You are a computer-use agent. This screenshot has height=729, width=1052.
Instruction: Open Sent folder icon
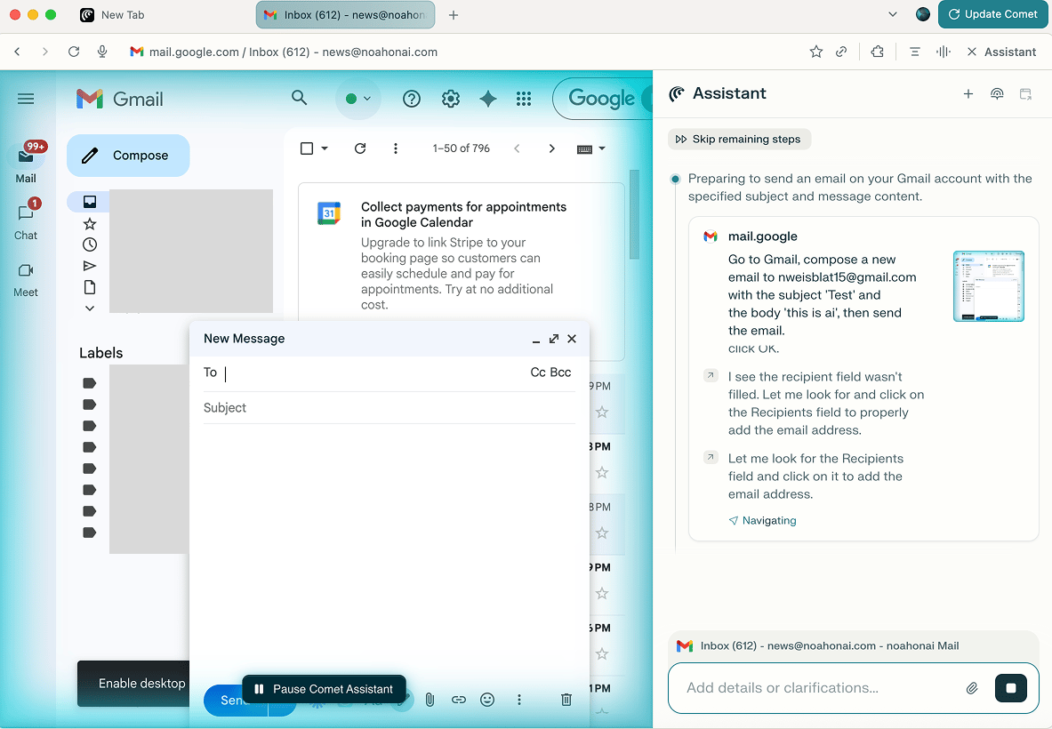point(89,266)
